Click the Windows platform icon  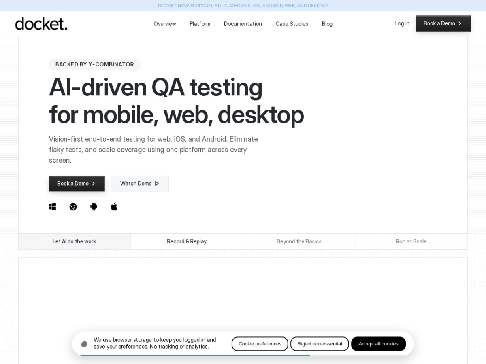click(52, 207)
